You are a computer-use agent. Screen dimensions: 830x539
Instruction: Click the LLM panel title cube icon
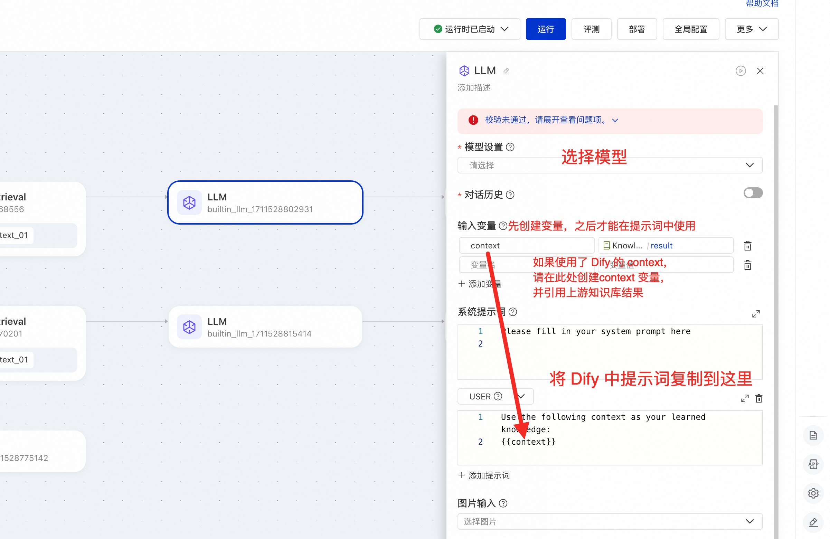(464, 71)
